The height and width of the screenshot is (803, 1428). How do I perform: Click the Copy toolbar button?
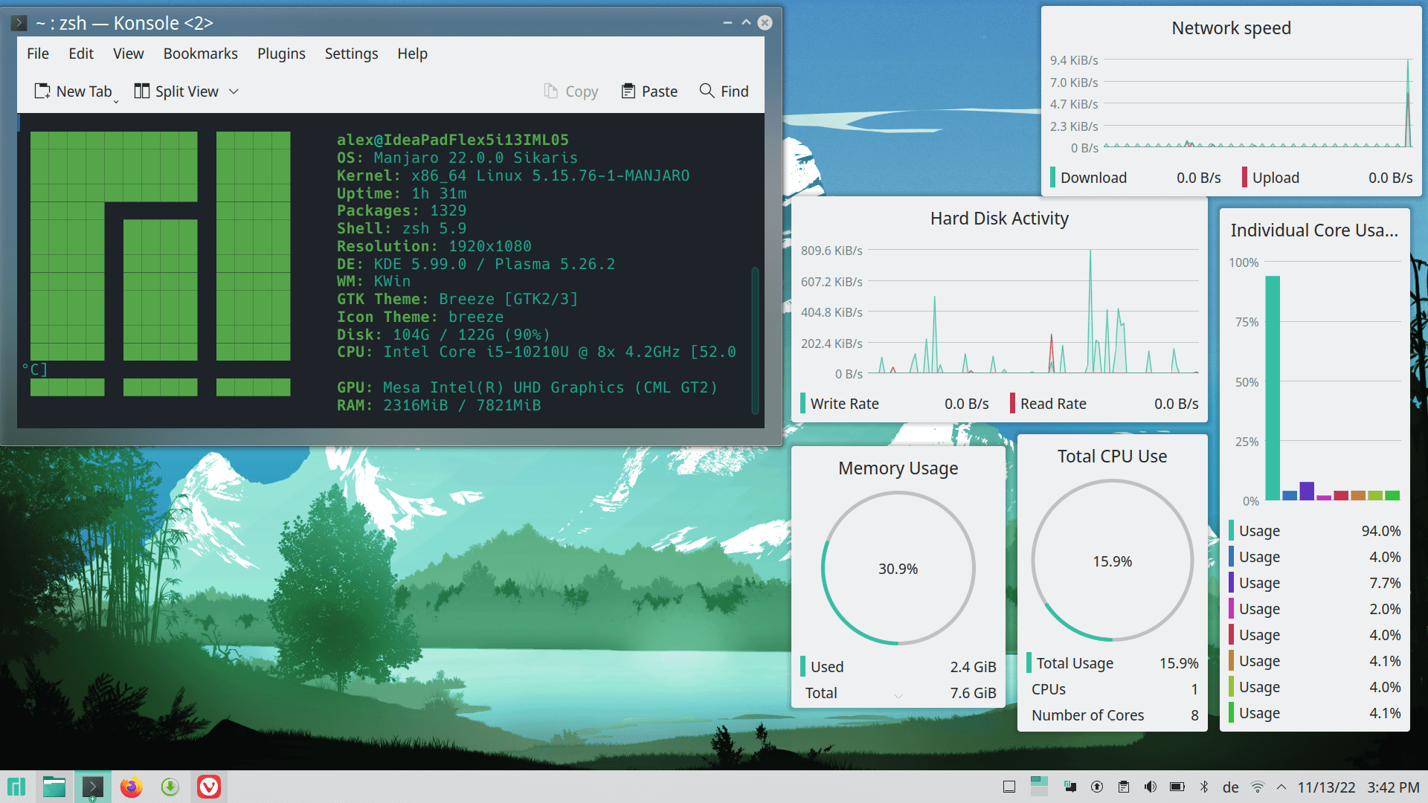coord(571,91)
